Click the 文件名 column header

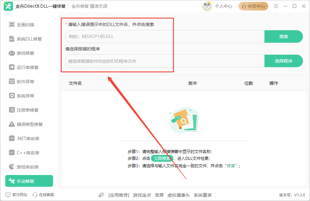(75, 83)
